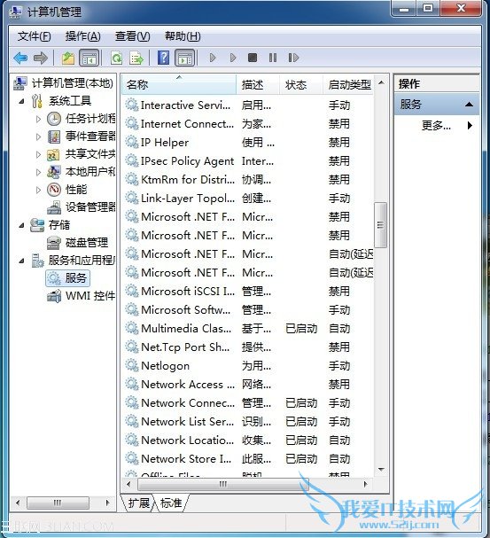
Task: Select the IP Helper service
Action: click(x=248, y=142)
